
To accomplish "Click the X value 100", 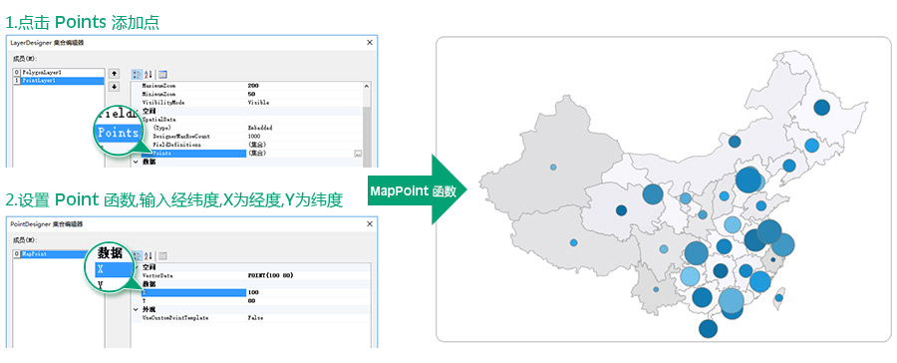I will pos(253,292).
